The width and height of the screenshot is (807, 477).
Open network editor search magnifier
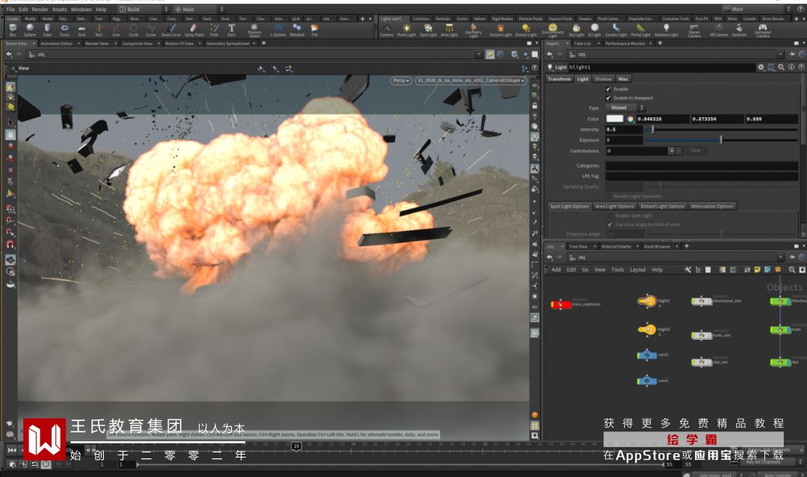791,269
